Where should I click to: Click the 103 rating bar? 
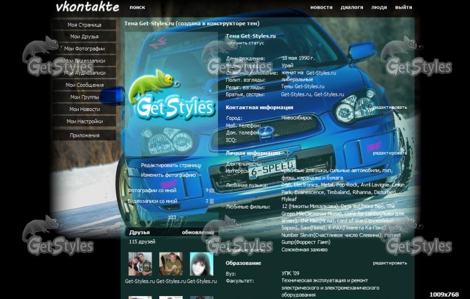172,217
